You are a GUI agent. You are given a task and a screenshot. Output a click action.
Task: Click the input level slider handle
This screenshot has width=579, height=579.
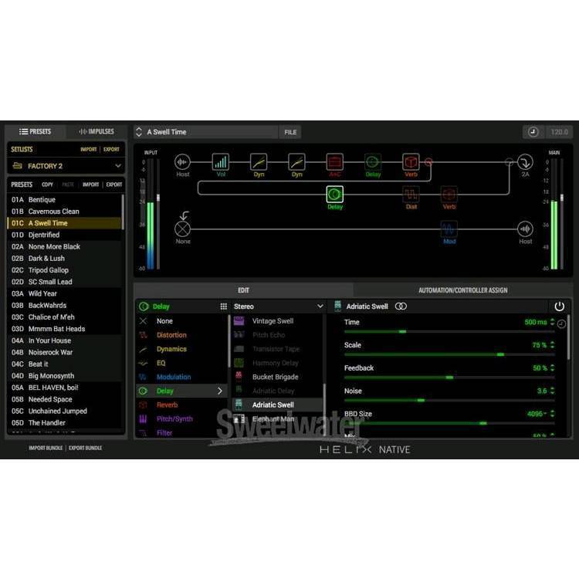pyautogui.click(x=158, y=198)
